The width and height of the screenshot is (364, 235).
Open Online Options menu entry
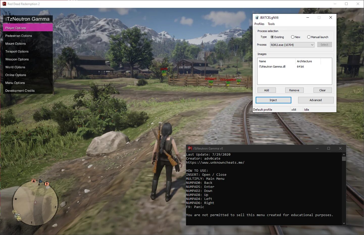28,75
